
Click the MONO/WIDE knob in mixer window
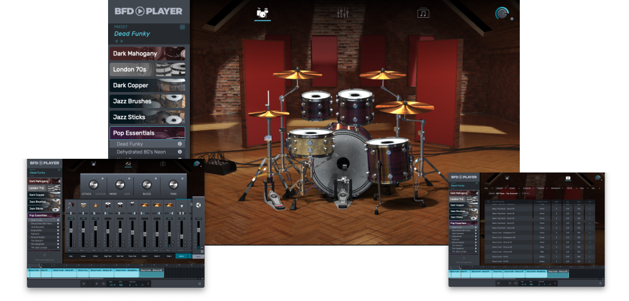120,184
